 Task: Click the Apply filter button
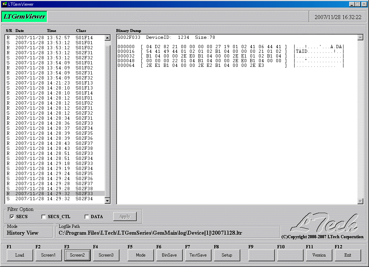pyautogui.click(x=125, y=216)
